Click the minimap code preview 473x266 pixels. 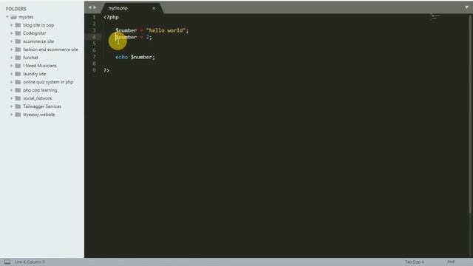tap(435, 16)
